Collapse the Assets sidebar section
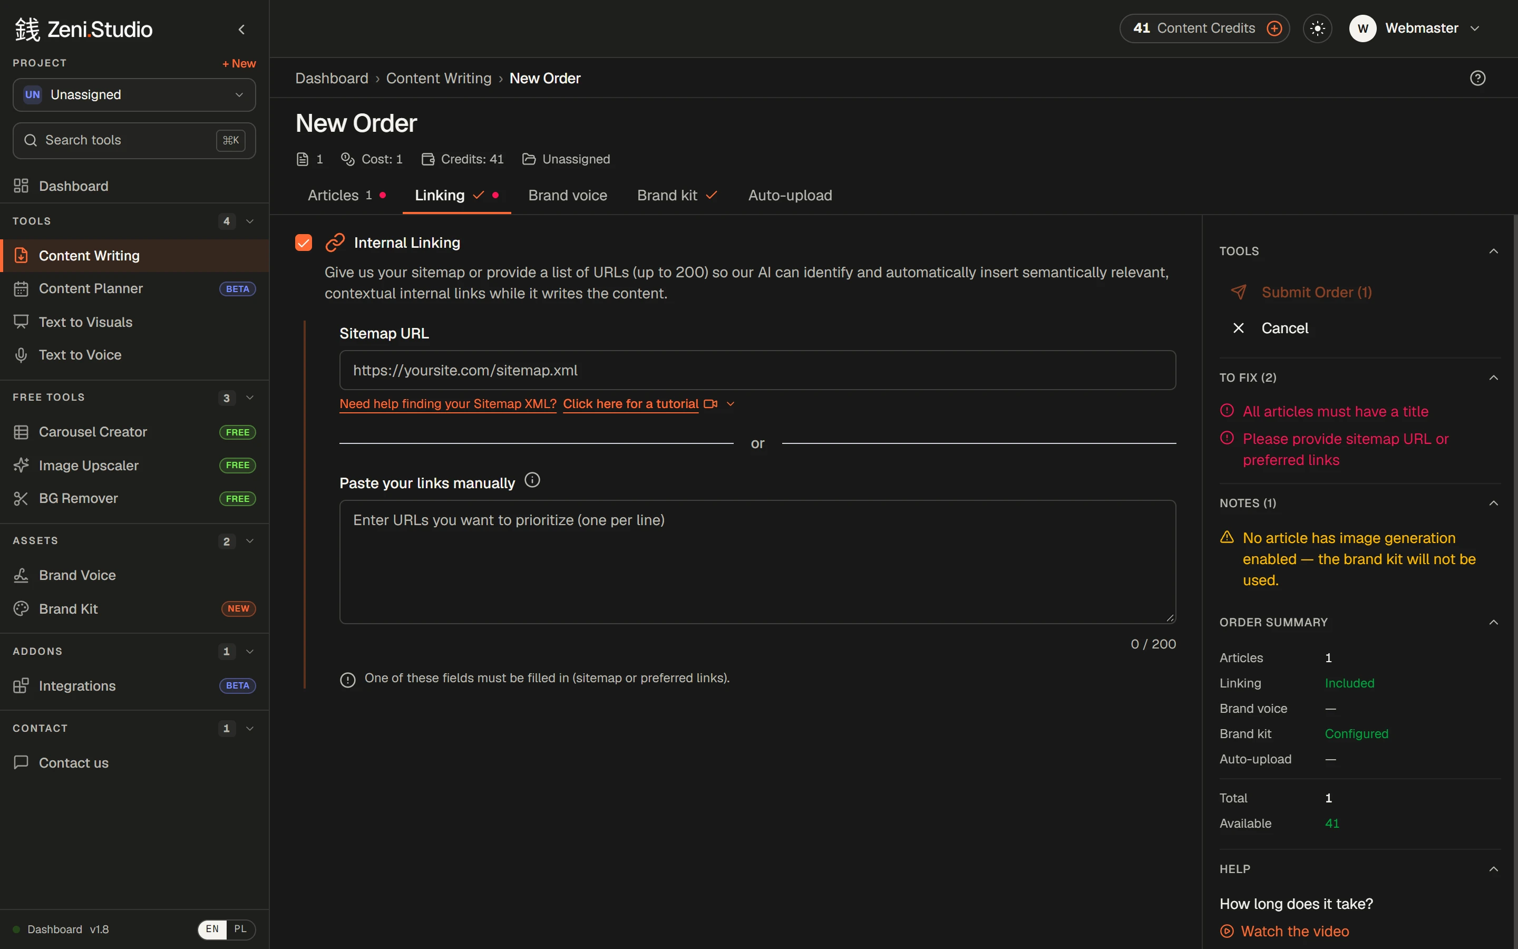This screenshot has height=949, width=1518. [250, 541]
